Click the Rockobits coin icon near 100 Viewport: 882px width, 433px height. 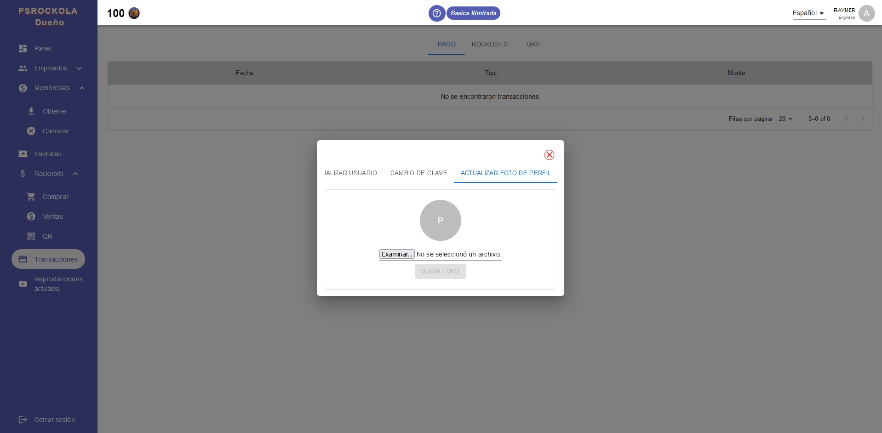134,13
